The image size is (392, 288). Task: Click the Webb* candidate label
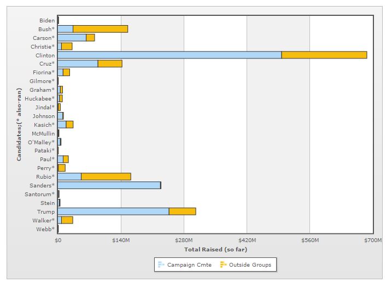(45, 229)
